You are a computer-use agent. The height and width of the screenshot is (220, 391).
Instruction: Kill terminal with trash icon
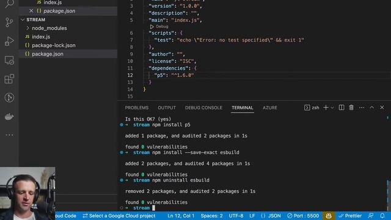click(x=351, y=108)
